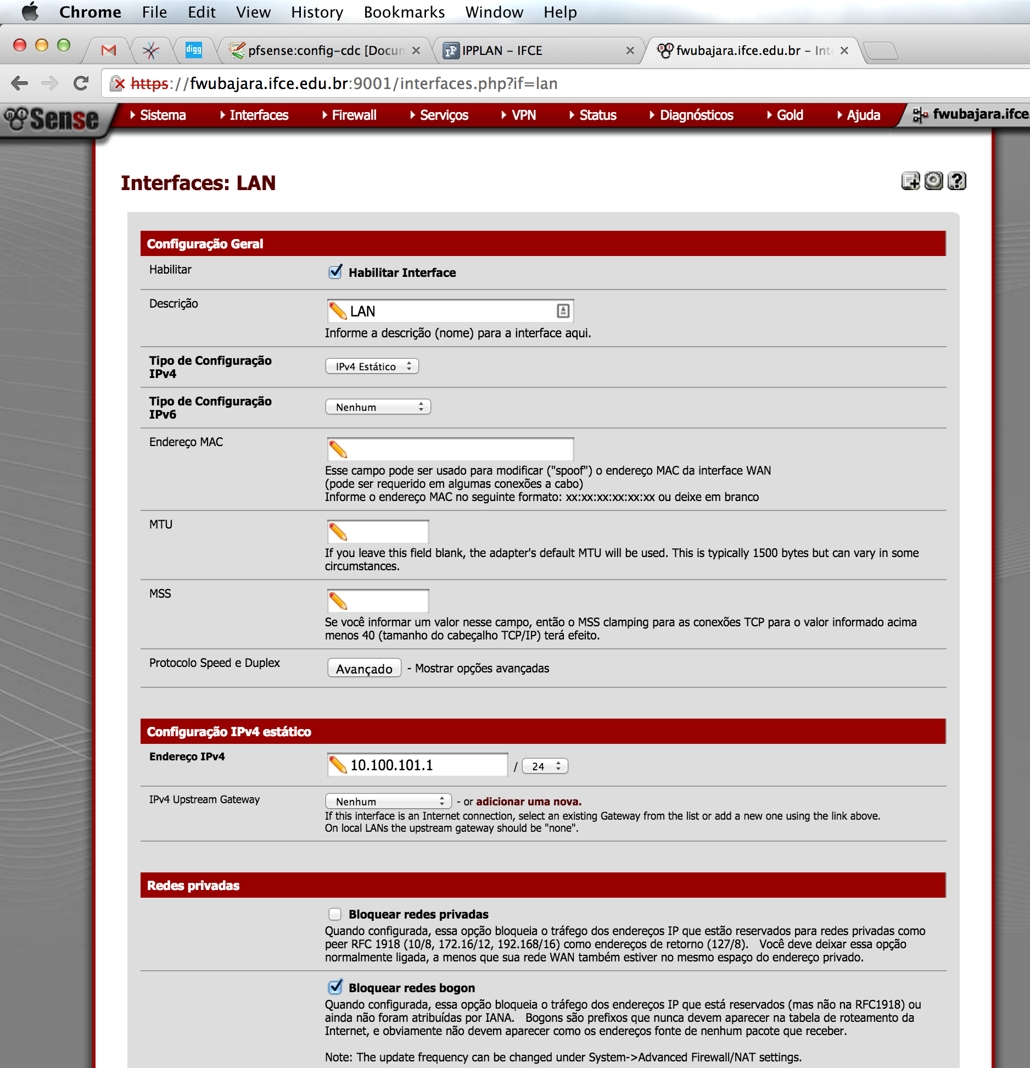This screenshot has height=1068, width=1030.
Task: Open the Window menu in menu bar
Action: click(494, 12)
